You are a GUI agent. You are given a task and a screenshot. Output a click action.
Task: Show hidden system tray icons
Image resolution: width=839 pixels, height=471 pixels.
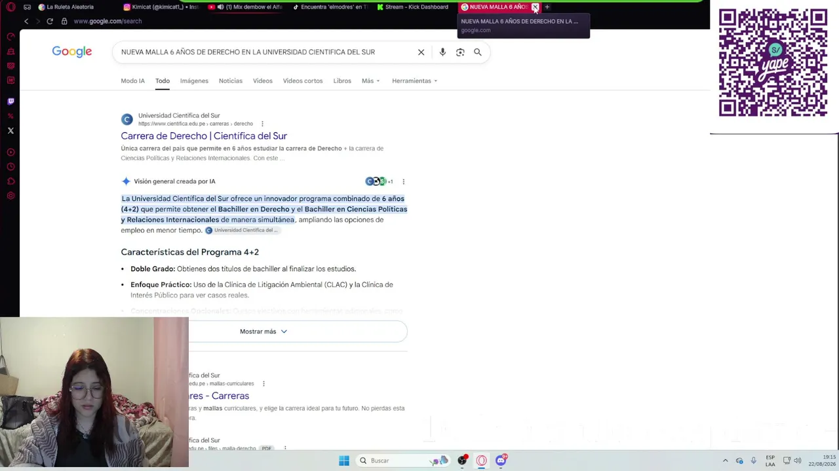[725, 461]
